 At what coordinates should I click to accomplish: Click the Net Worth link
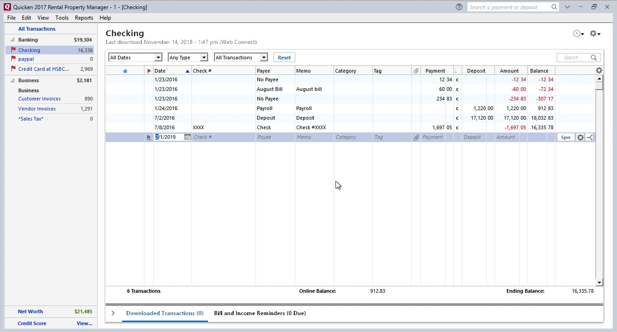pyautogui.click(x=30, y=311)
